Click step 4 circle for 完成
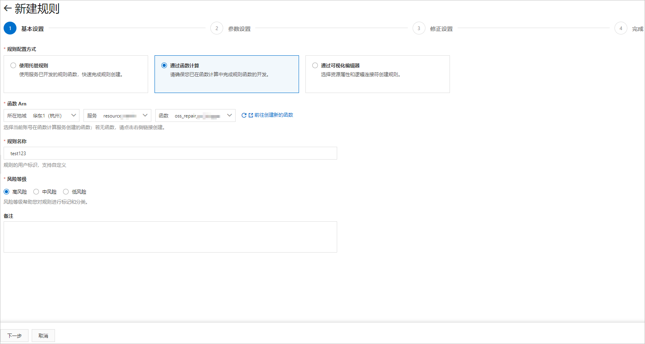645x344 pixels. 621,28
